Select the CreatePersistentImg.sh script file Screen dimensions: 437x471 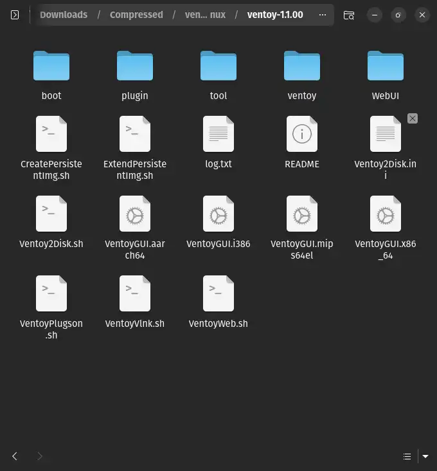(x=51, y=134)
